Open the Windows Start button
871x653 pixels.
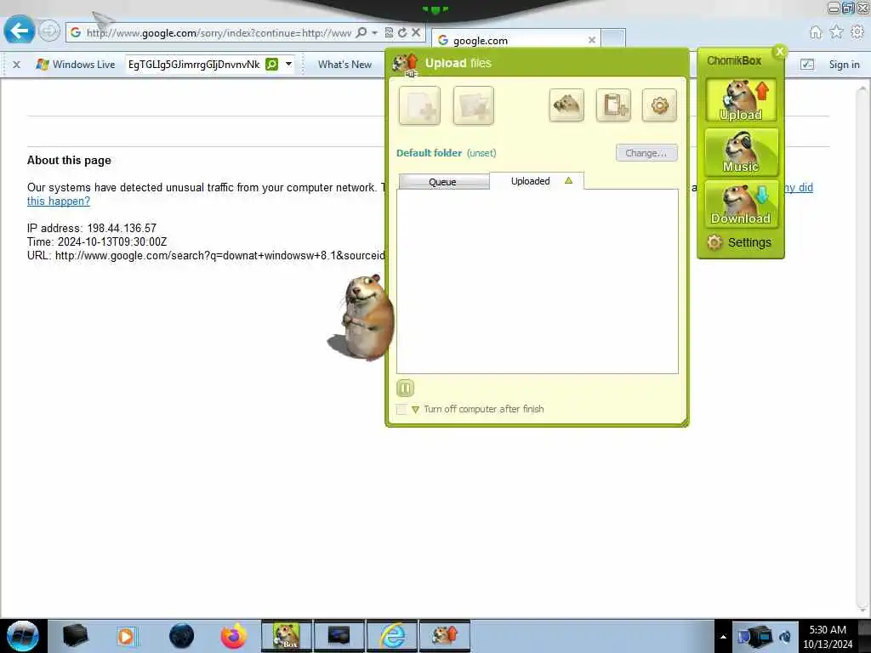[x=23, y=636]
